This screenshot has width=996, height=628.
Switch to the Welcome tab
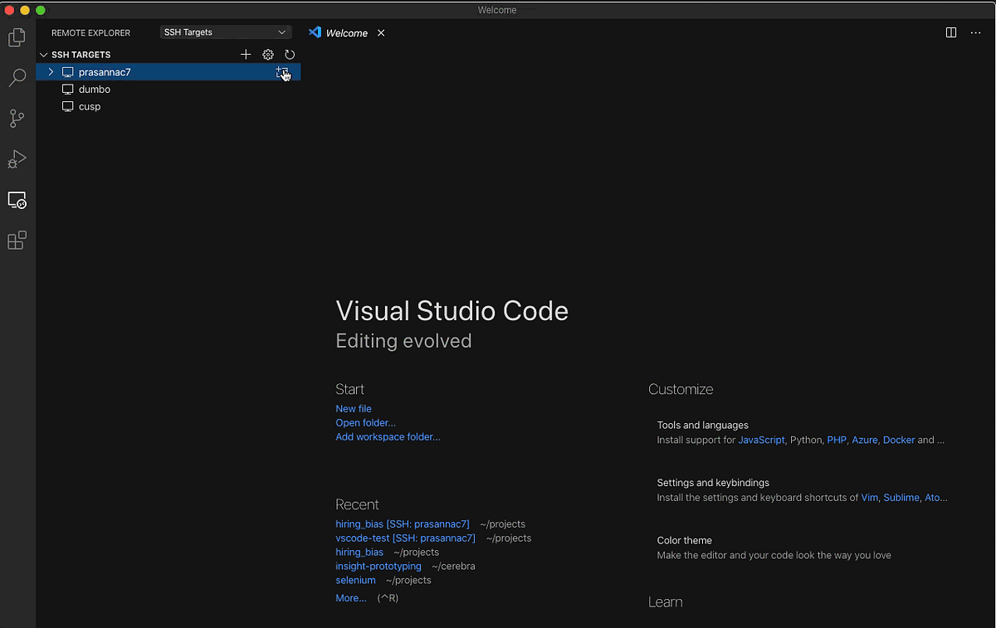click(x=345, y=32)
